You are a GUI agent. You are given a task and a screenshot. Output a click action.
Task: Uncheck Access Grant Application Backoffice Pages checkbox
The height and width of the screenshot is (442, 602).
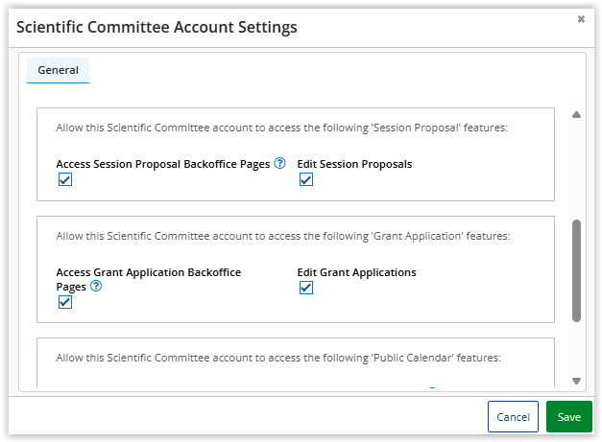[x=65, y=302]
